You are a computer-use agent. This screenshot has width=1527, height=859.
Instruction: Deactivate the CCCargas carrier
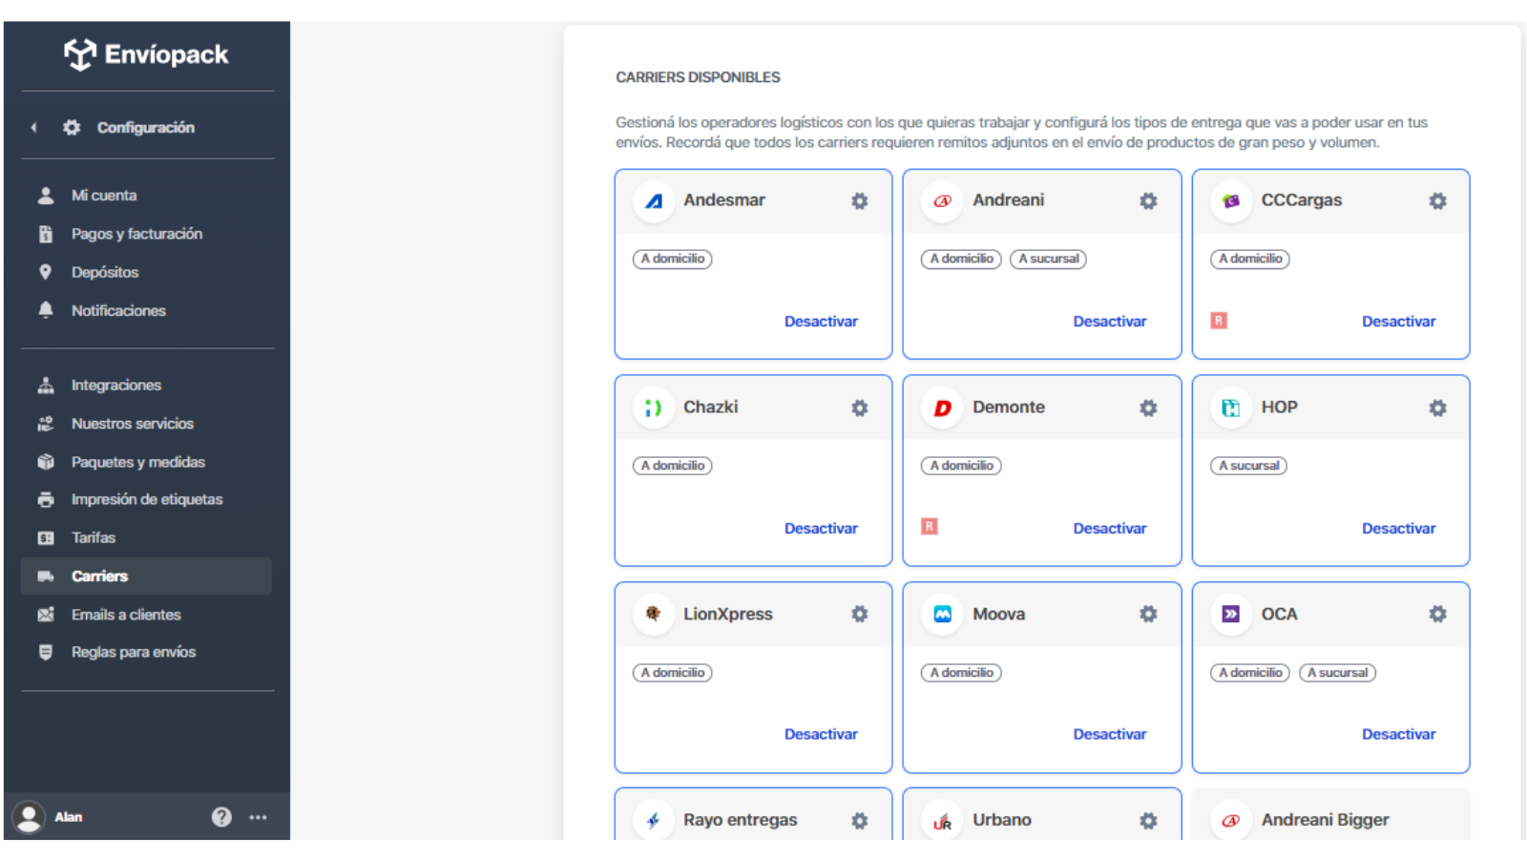1398,322
